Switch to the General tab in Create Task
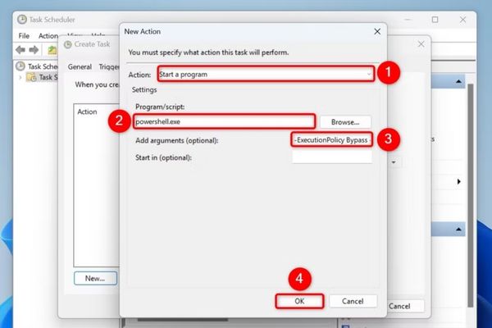 pyautogui.click(x=80, y=66)
